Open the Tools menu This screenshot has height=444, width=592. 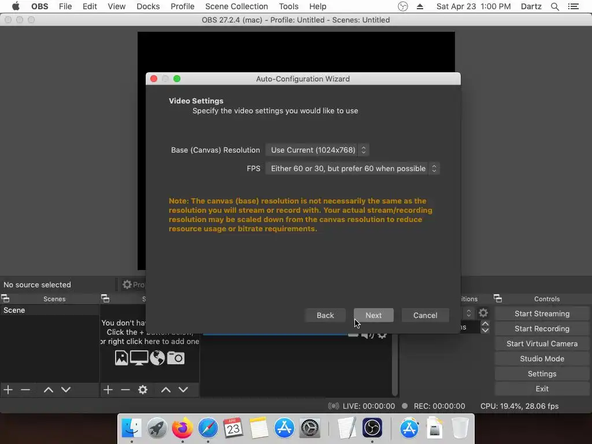[289, 6]
